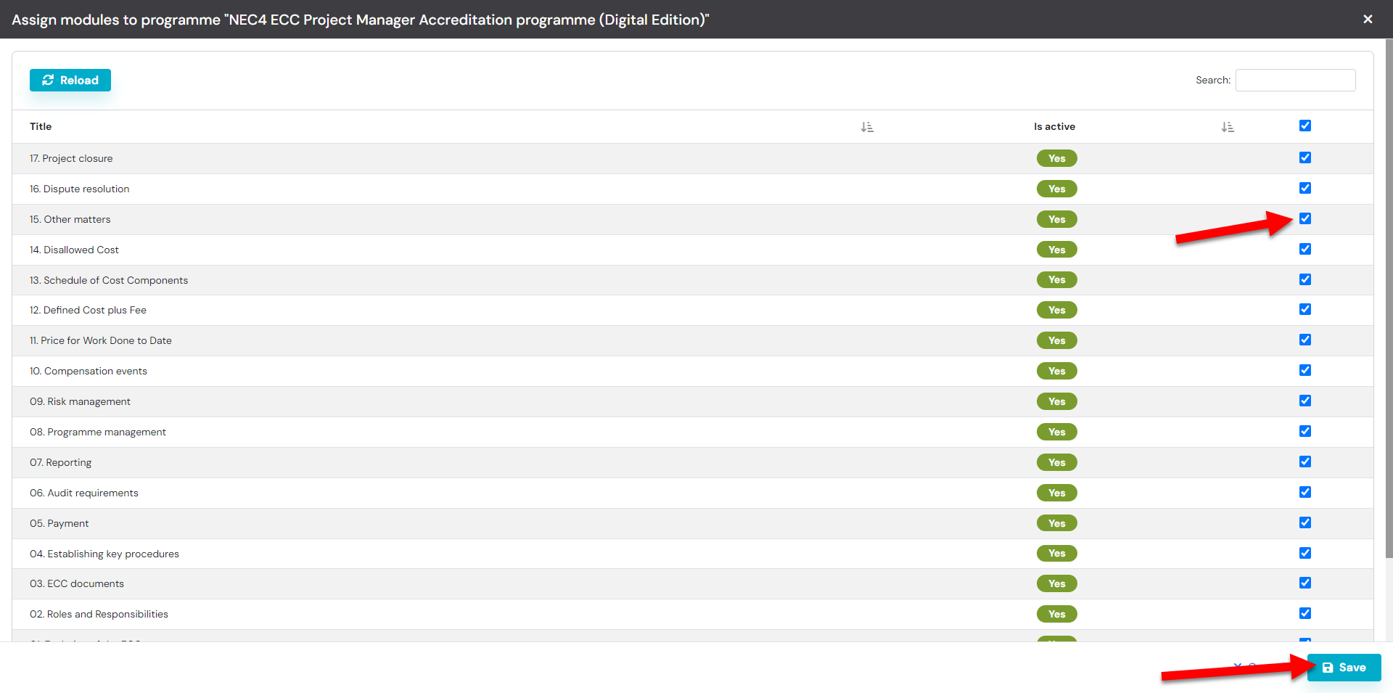Select '04. Establishing key procedures' title

click(104, 554)
